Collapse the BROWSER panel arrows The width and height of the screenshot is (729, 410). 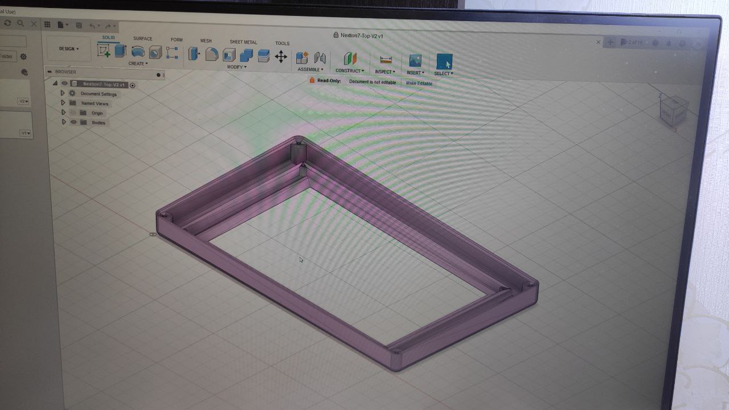point(50,72)
